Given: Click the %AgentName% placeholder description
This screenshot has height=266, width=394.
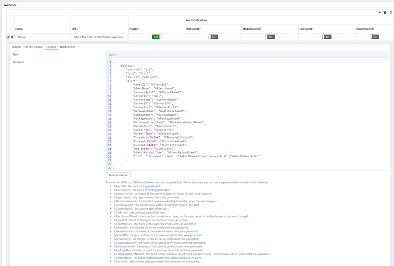Looking at the screenshot, I should pyautogui.click(x=155, y=224).
